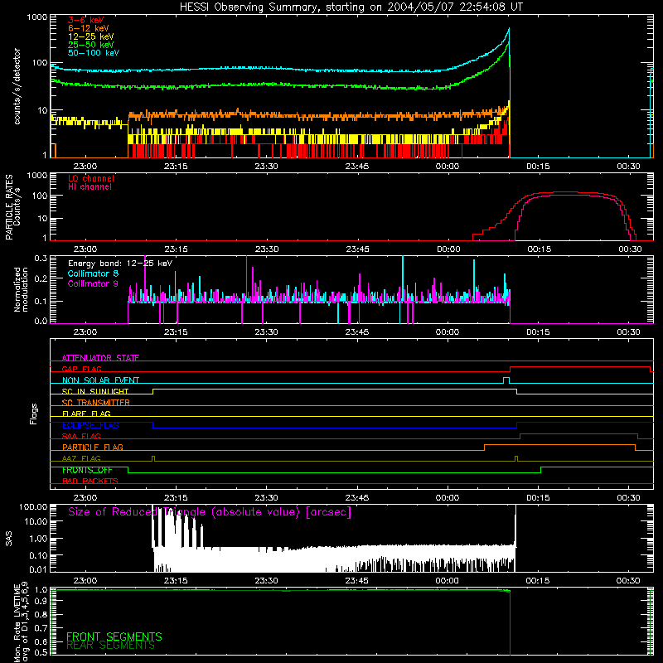
Task: Click the cyan '50-100 keV' legend entry
Action: point(94,53)
